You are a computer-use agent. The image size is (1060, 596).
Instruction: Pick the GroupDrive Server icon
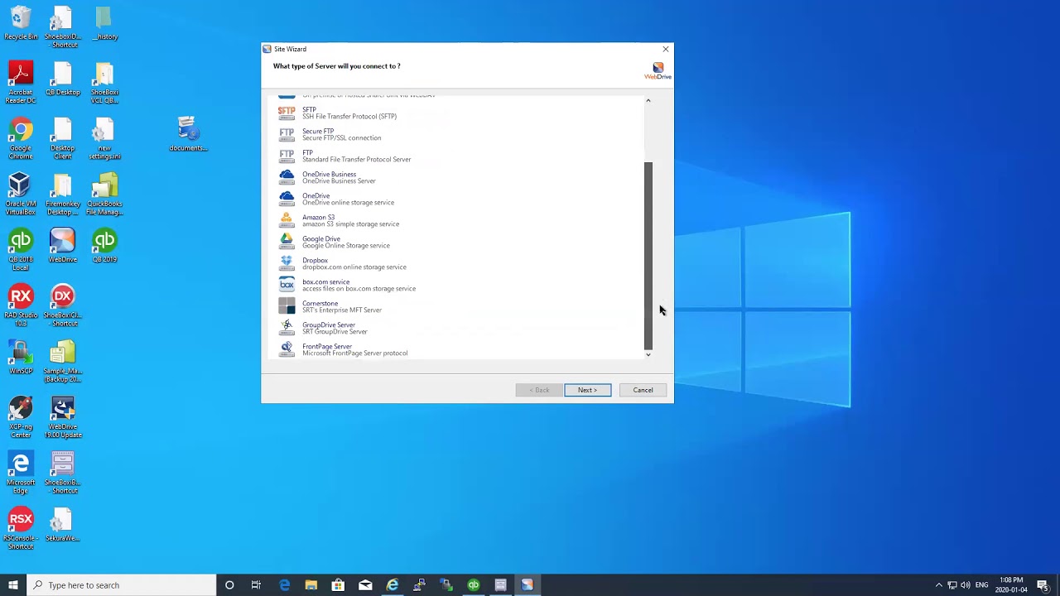(x=287, y=328)
